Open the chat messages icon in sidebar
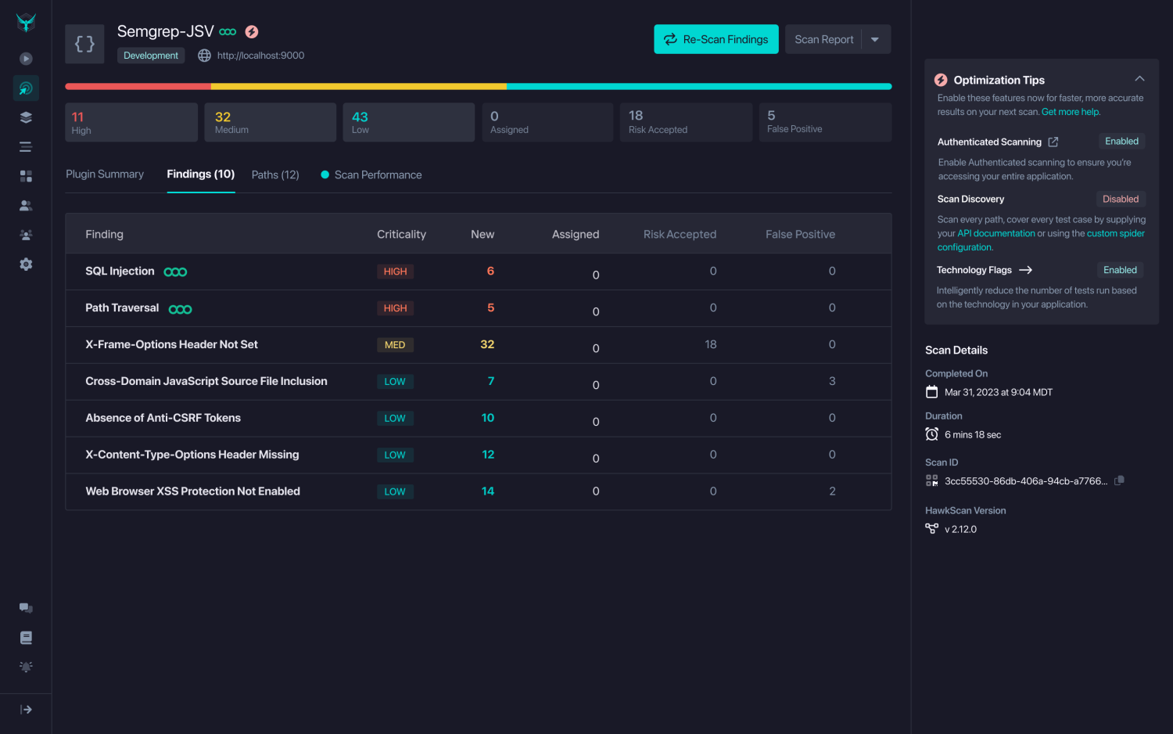This screenshot has height=734, width=1173. pyautogui.click(x=26, y=607)
